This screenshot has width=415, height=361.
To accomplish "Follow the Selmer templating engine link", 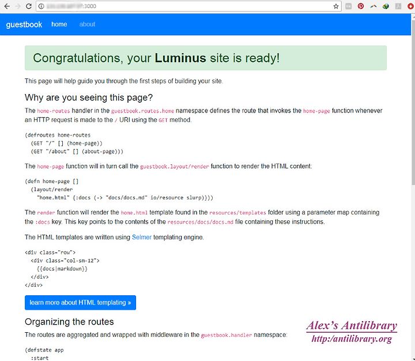I will [x=142, y=237].
